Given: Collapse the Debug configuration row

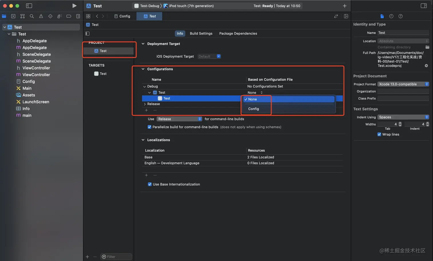Looking at the screenshot, I should tap(144, 86).
